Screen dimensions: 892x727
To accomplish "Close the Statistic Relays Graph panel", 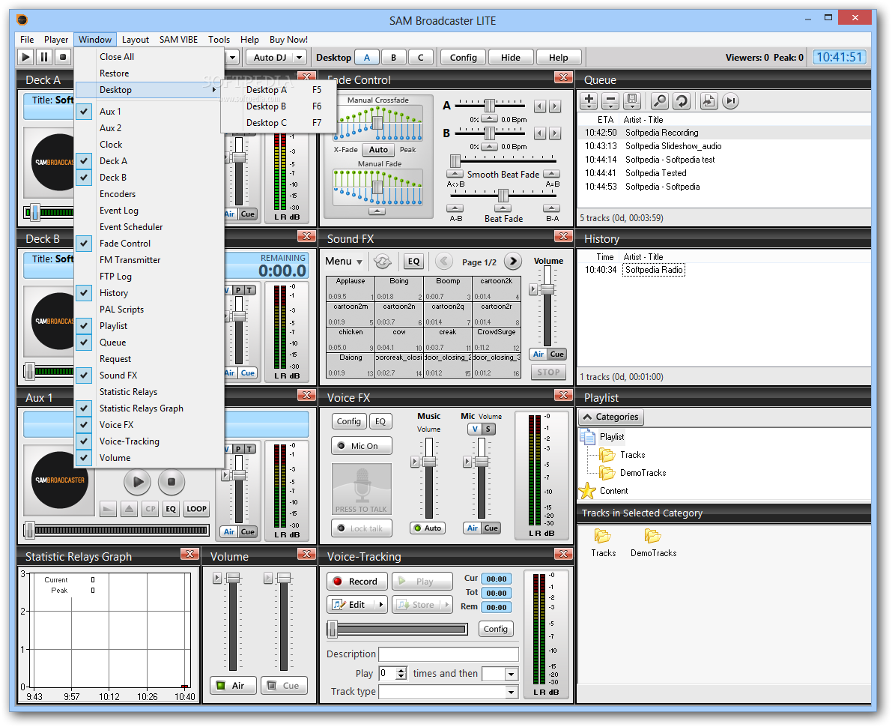I will coord(189,554).
